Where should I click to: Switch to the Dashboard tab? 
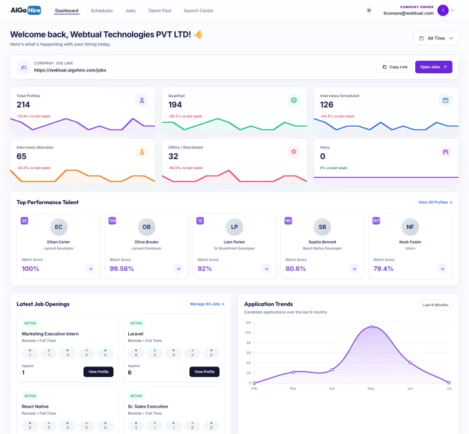pyautogui.click(x=67, y=11)
